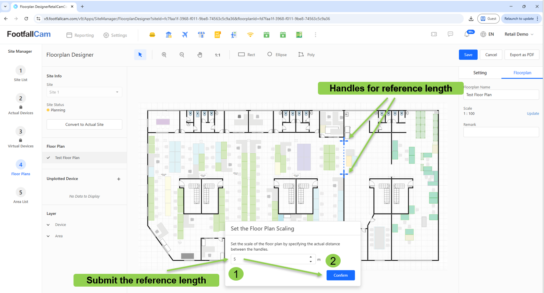The image size is (544, 293).
Task: Choose the Rect shape tool
Action: coord(246,55)
